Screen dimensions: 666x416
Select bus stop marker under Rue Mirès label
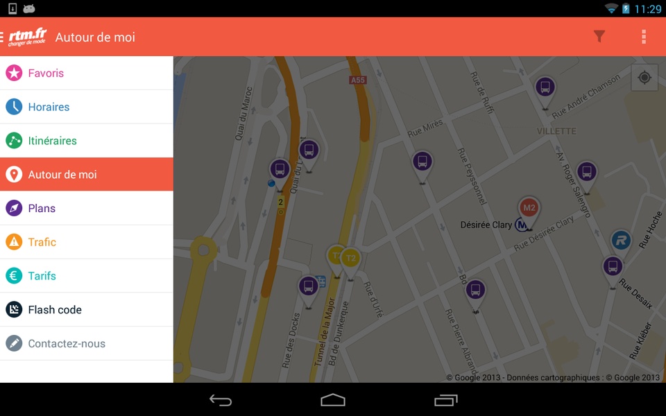pos(422,166)
